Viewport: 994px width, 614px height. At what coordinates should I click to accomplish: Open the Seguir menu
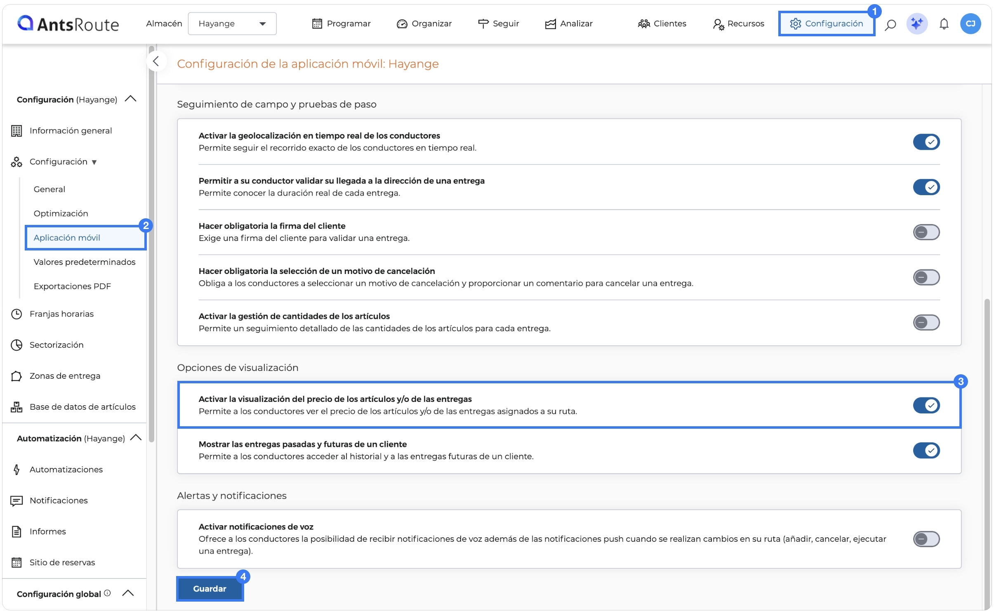498,24
